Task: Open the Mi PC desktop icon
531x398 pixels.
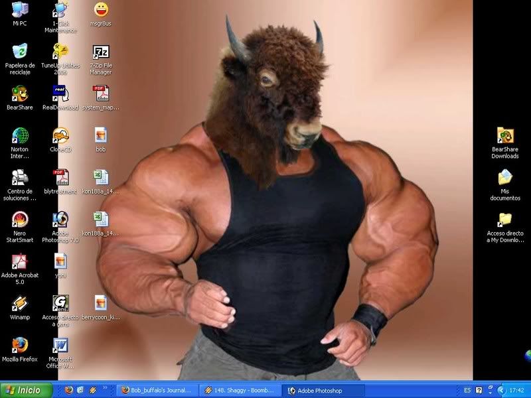Action: 20,11
